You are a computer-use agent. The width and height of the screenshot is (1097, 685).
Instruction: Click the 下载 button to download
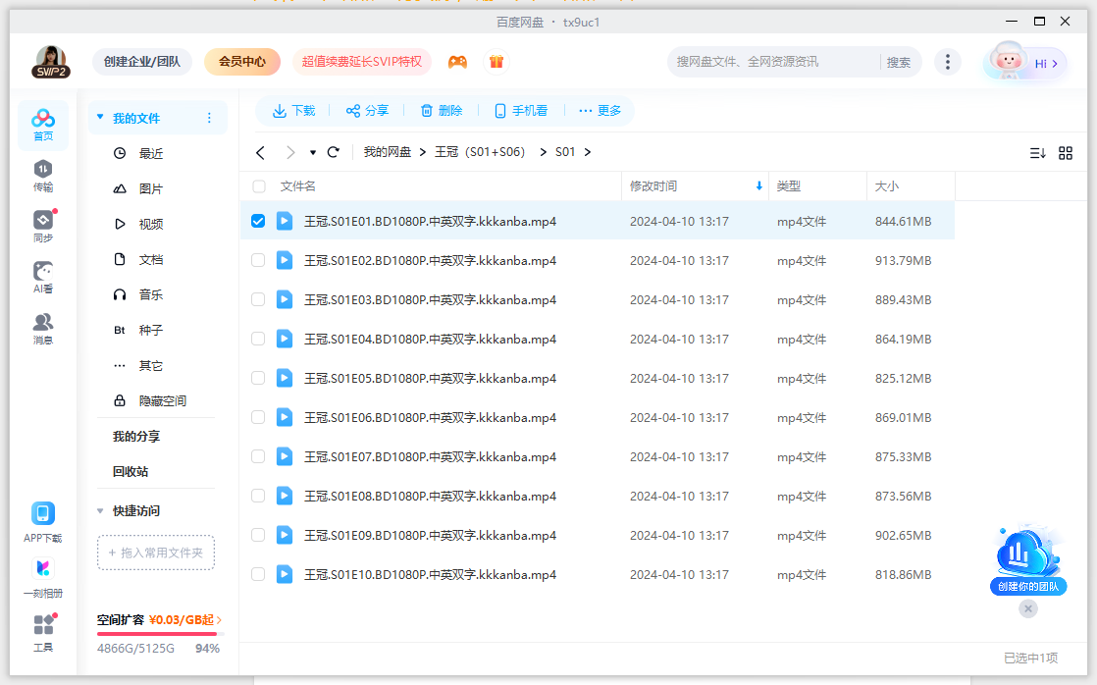(292, 110)
